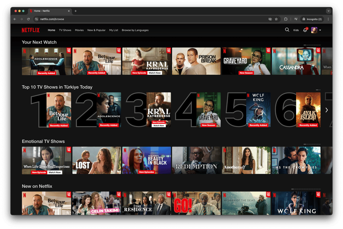View site information icon in address bar
Image resolution: width=343 pixels, height=229 pixels.
[37, 19]
